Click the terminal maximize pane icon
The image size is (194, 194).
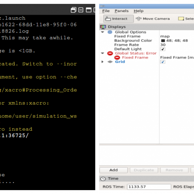(x=89, y=10)
